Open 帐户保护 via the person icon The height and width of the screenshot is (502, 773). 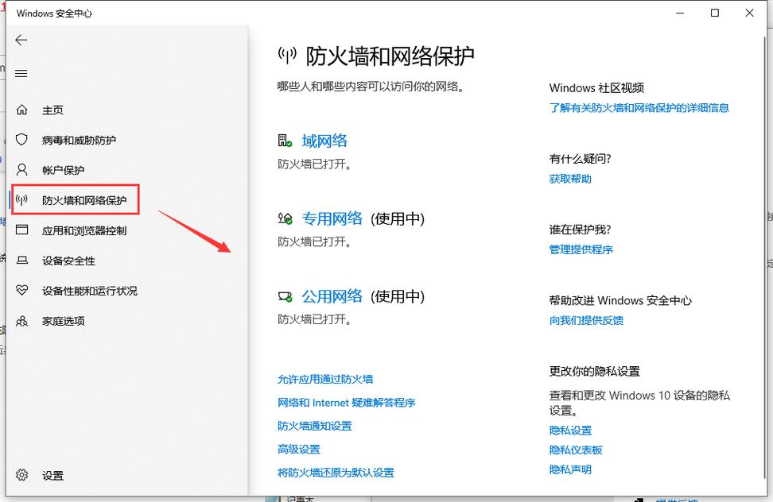21,169
